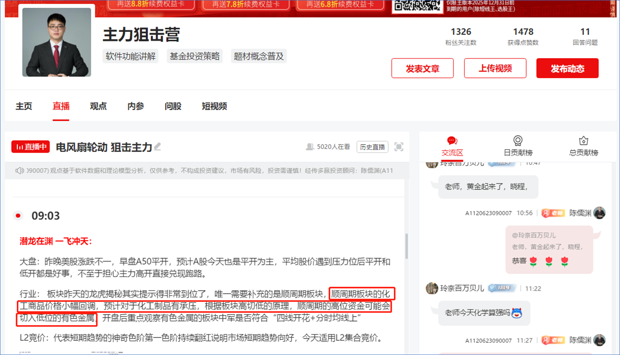Click the speaker announcement icon
Viewport: 620px width, 355px height.
coord(19,170)
